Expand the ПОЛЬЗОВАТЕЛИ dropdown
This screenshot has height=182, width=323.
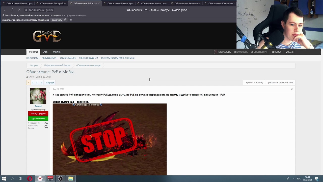50,58
